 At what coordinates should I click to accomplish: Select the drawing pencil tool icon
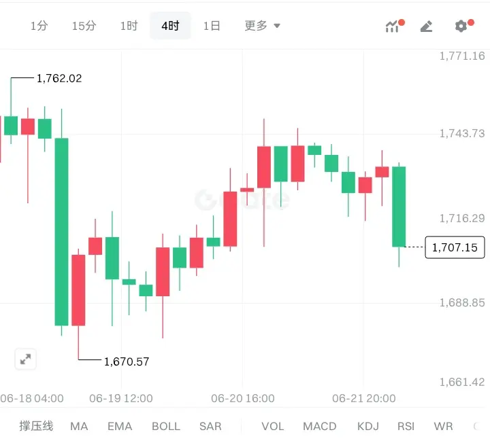click(426, 26)
